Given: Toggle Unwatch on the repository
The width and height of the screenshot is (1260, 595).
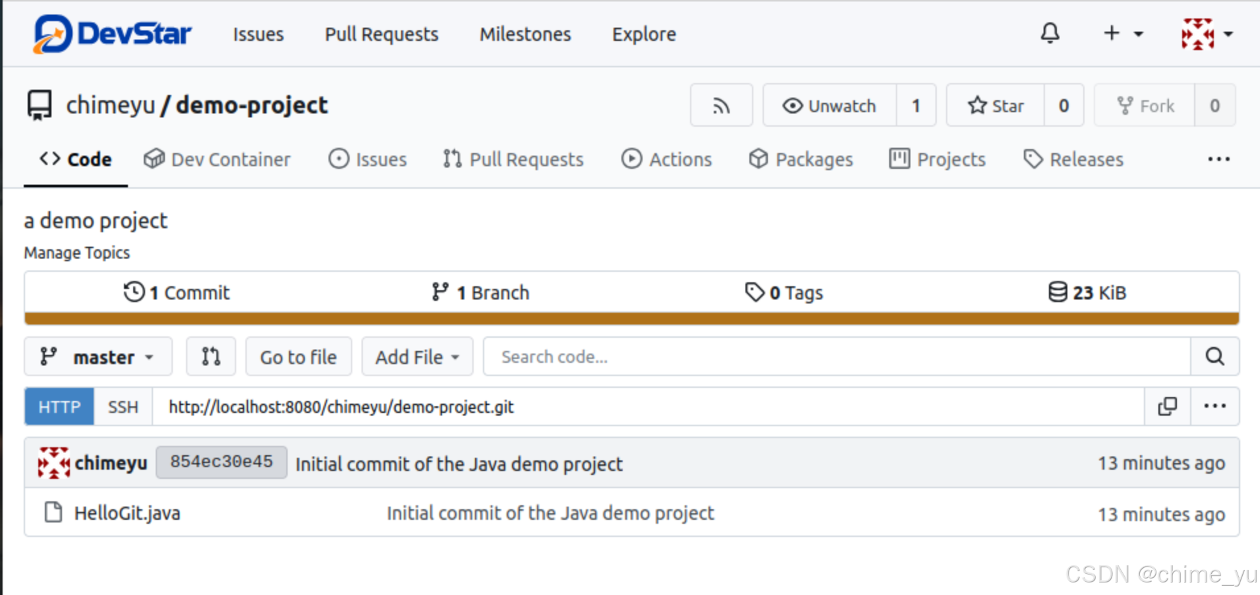Looking at the screenshot, I should pos(829,106).
